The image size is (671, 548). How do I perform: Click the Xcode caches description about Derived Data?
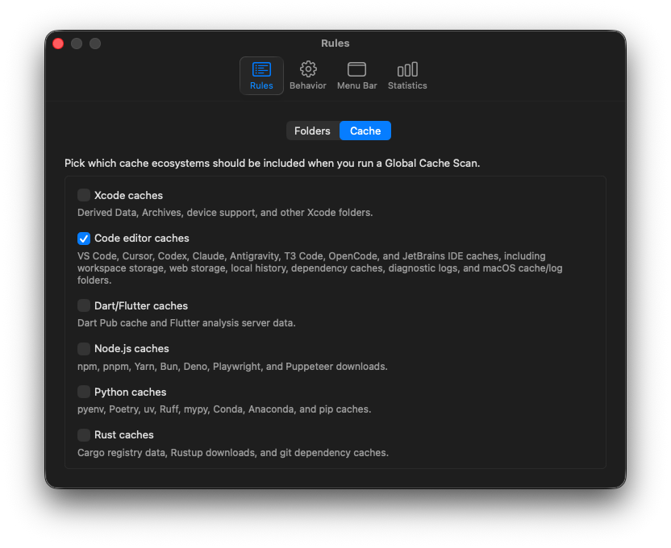225,213
